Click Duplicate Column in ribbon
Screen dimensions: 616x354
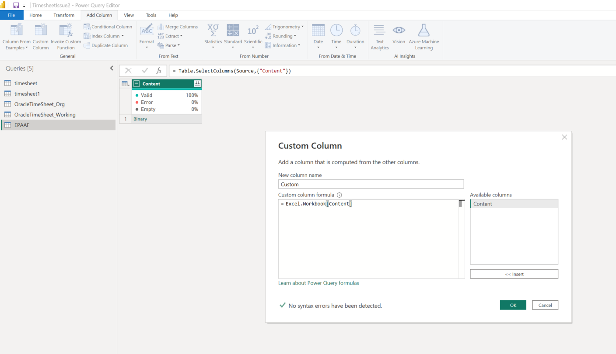(106, 45)
